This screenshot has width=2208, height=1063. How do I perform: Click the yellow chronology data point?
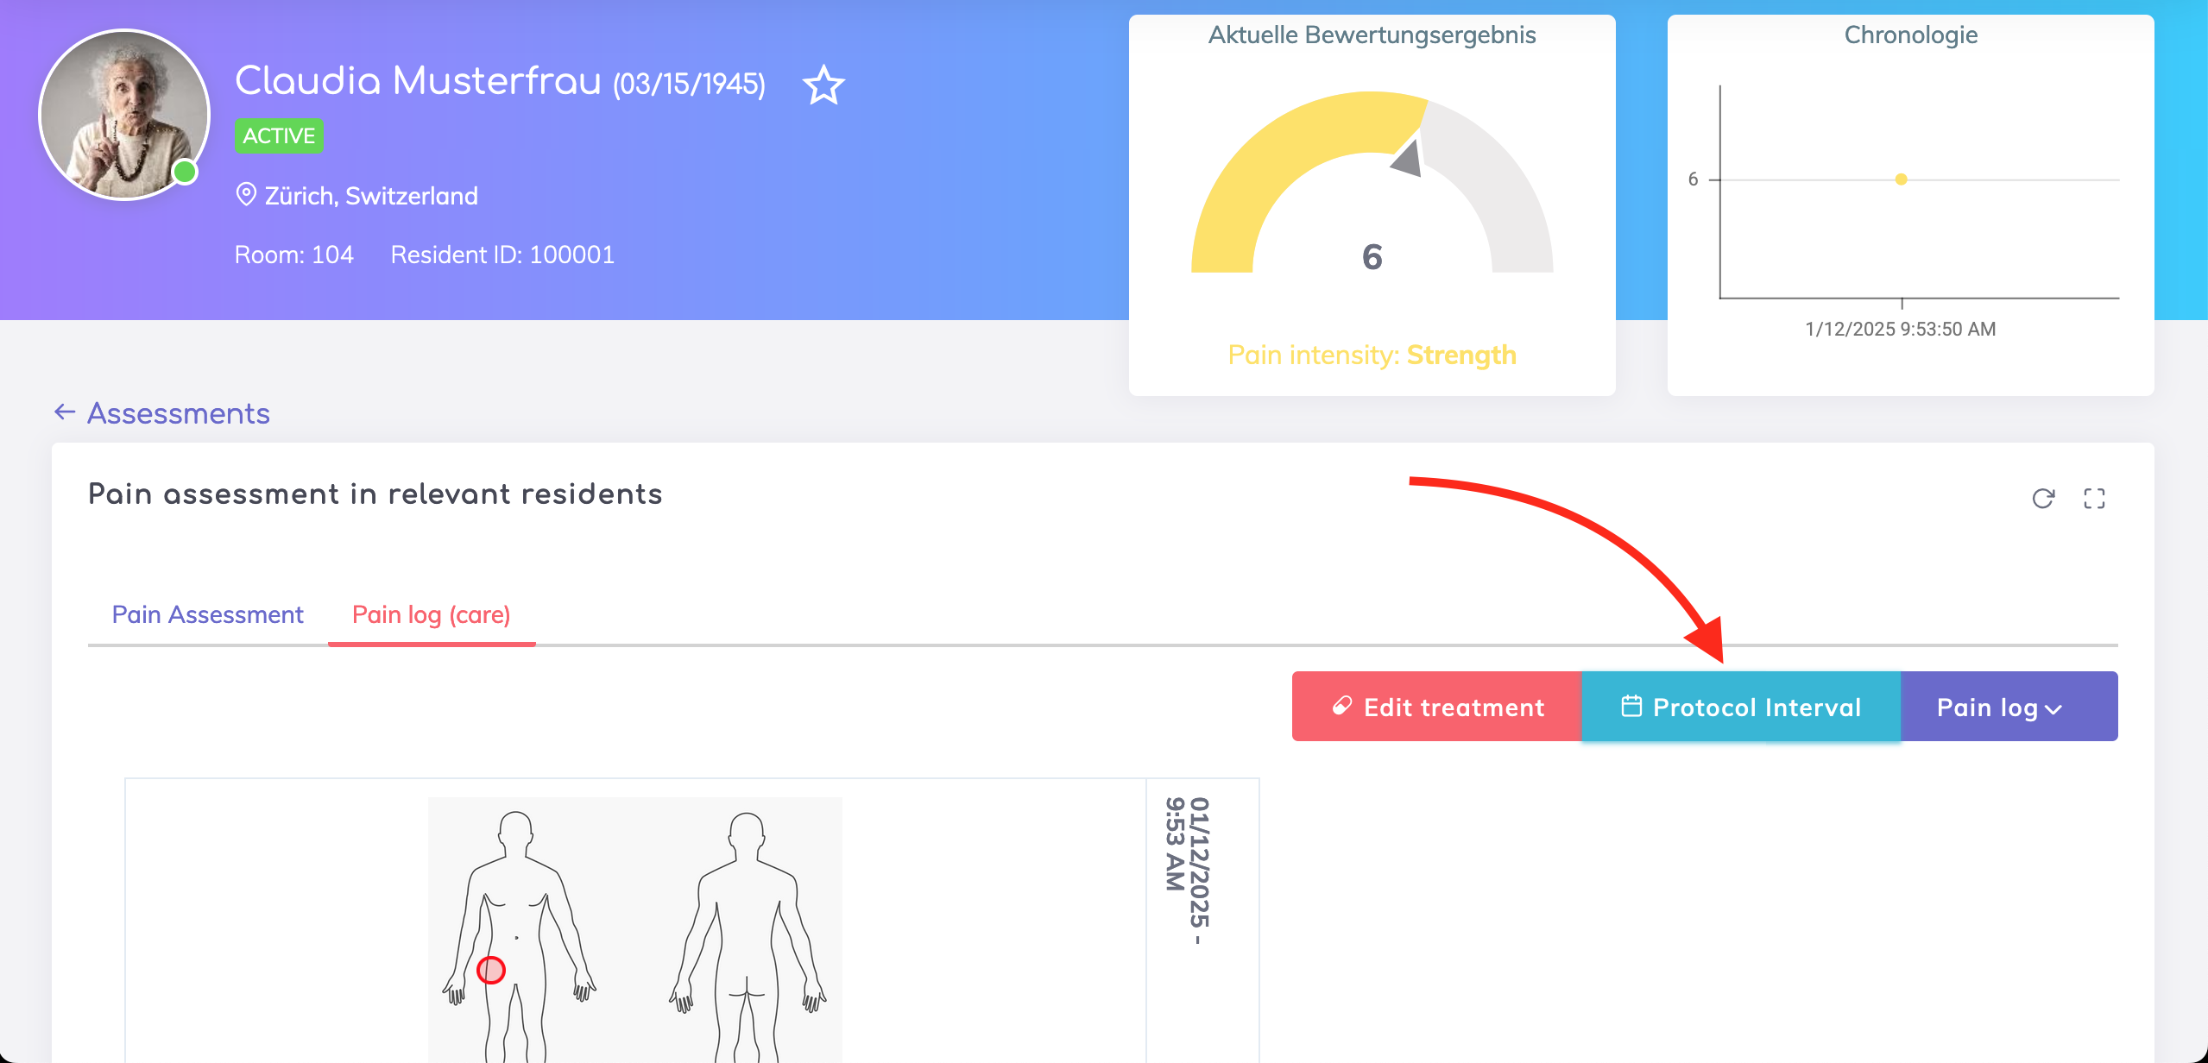click(x=1901, y=179)
